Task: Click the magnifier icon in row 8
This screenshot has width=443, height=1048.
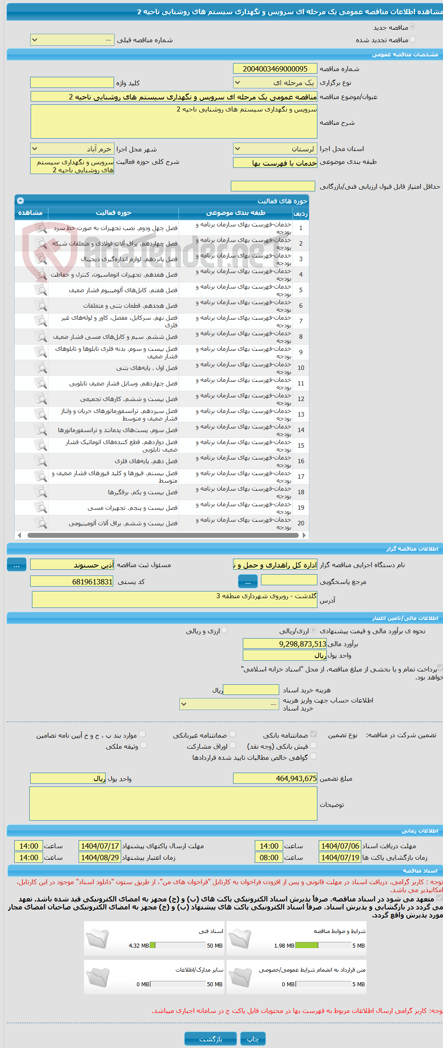Action: 40,337
